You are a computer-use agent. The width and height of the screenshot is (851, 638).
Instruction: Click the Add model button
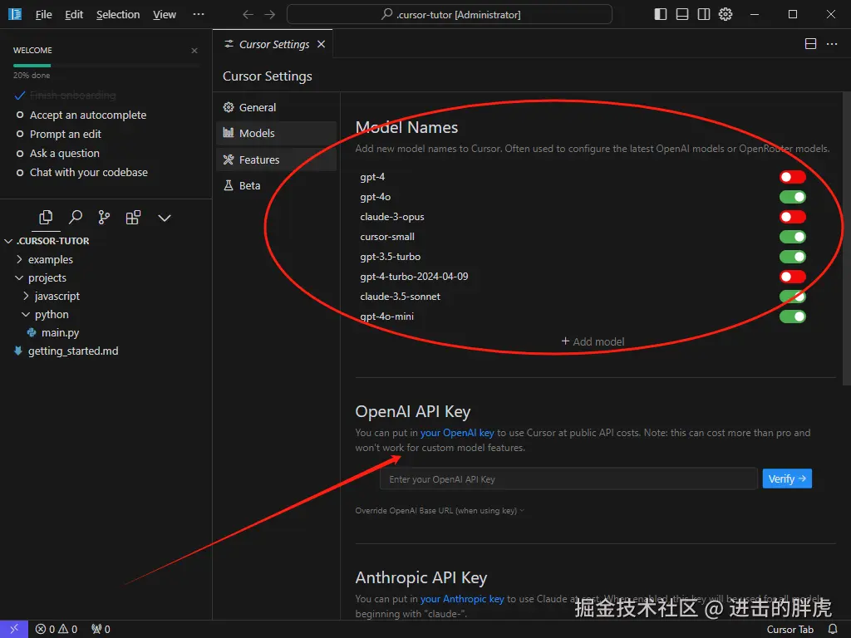[x=593, y=341]
